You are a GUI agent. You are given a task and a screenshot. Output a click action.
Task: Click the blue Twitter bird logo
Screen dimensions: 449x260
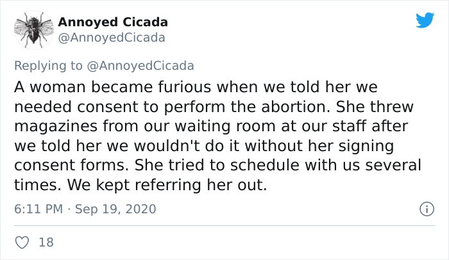coord(425,20)
